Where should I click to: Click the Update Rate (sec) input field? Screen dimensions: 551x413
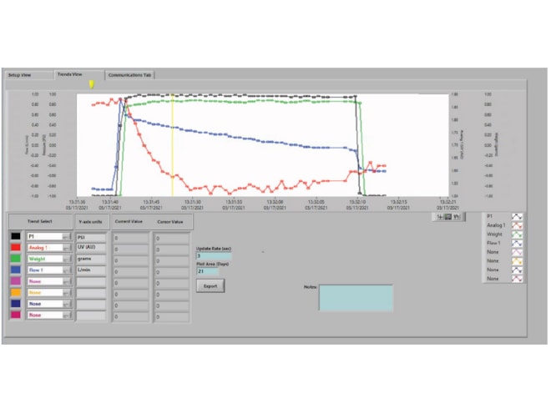pos(208,256)
